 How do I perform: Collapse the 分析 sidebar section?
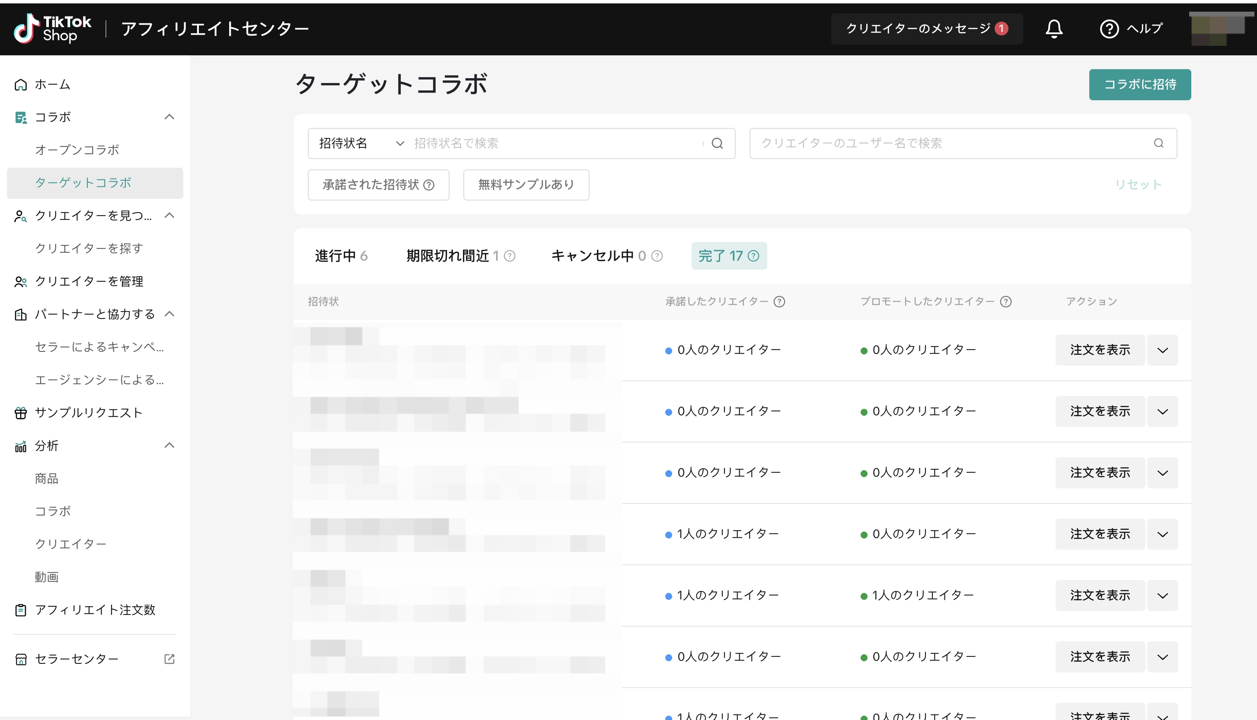169,446
